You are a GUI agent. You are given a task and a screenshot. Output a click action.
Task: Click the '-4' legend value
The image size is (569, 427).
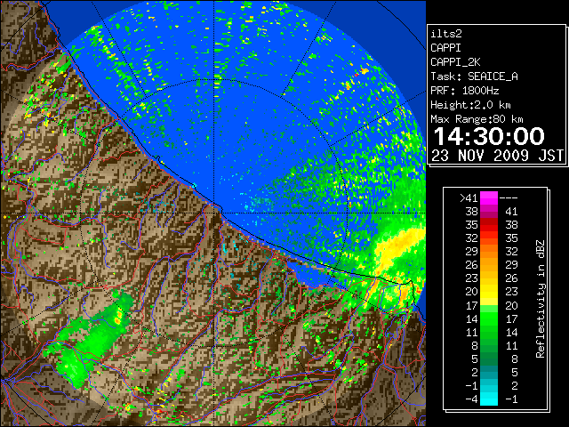coord(471,399)
